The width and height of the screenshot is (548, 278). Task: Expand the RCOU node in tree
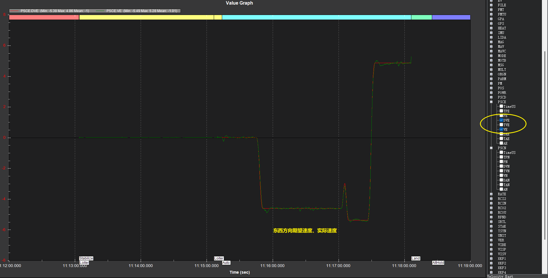(491, 212)
